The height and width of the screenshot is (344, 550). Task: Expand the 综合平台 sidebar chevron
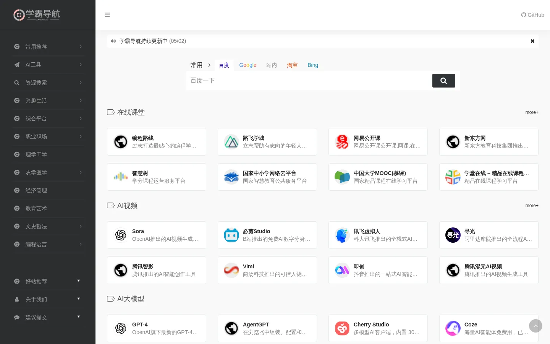pyautogui.click(x=81, y=118)
